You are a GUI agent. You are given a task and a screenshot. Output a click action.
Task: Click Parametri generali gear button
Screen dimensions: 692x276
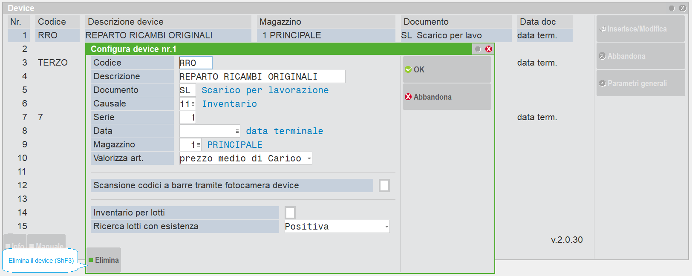[x=640, y=83]
